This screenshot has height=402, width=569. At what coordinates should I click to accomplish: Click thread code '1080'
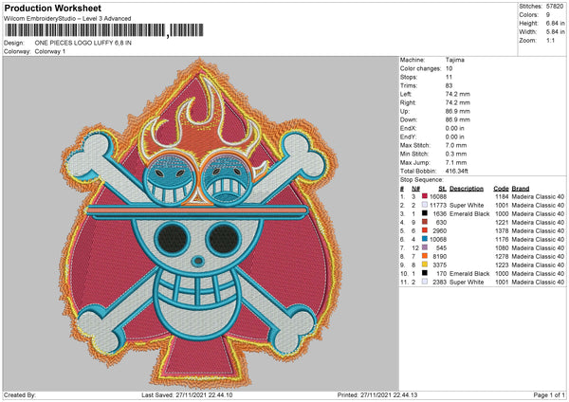502,247
